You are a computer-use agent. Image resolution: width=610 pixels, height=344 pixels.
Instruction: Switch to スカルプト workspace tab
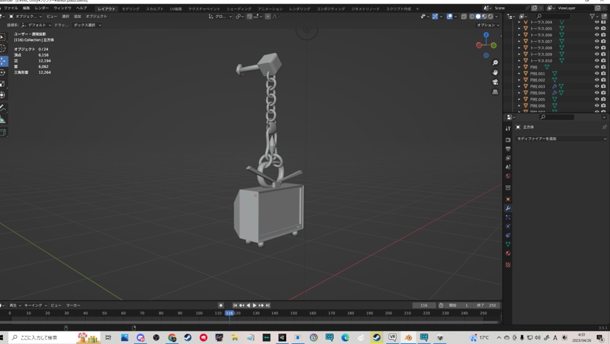(x=155, y=8)
